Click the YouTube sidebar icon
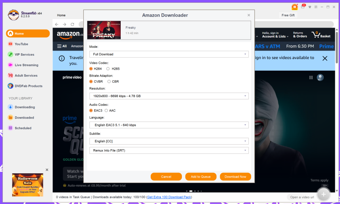Image resolution: width=340 pixels, height=204 pixels. (x=10, y=44)
